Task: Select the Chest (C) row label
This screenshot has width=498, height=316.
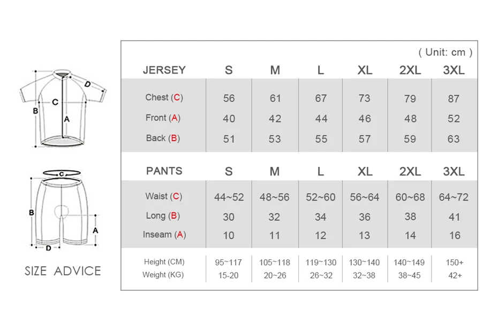Action: pos(164,97)
